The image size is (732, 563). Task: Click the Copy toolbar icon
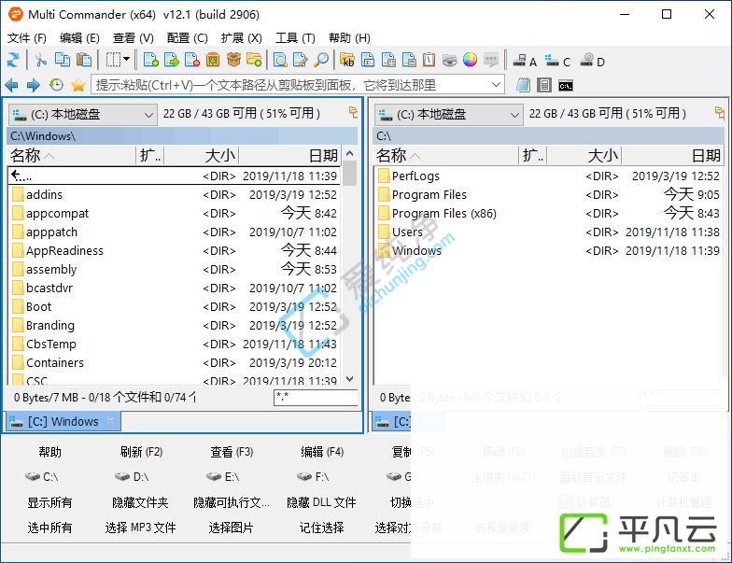click(x=62, y=60)
